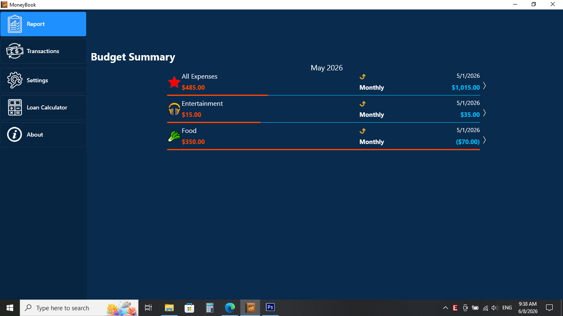Click the MoneyBook taskbar icon

250,308
